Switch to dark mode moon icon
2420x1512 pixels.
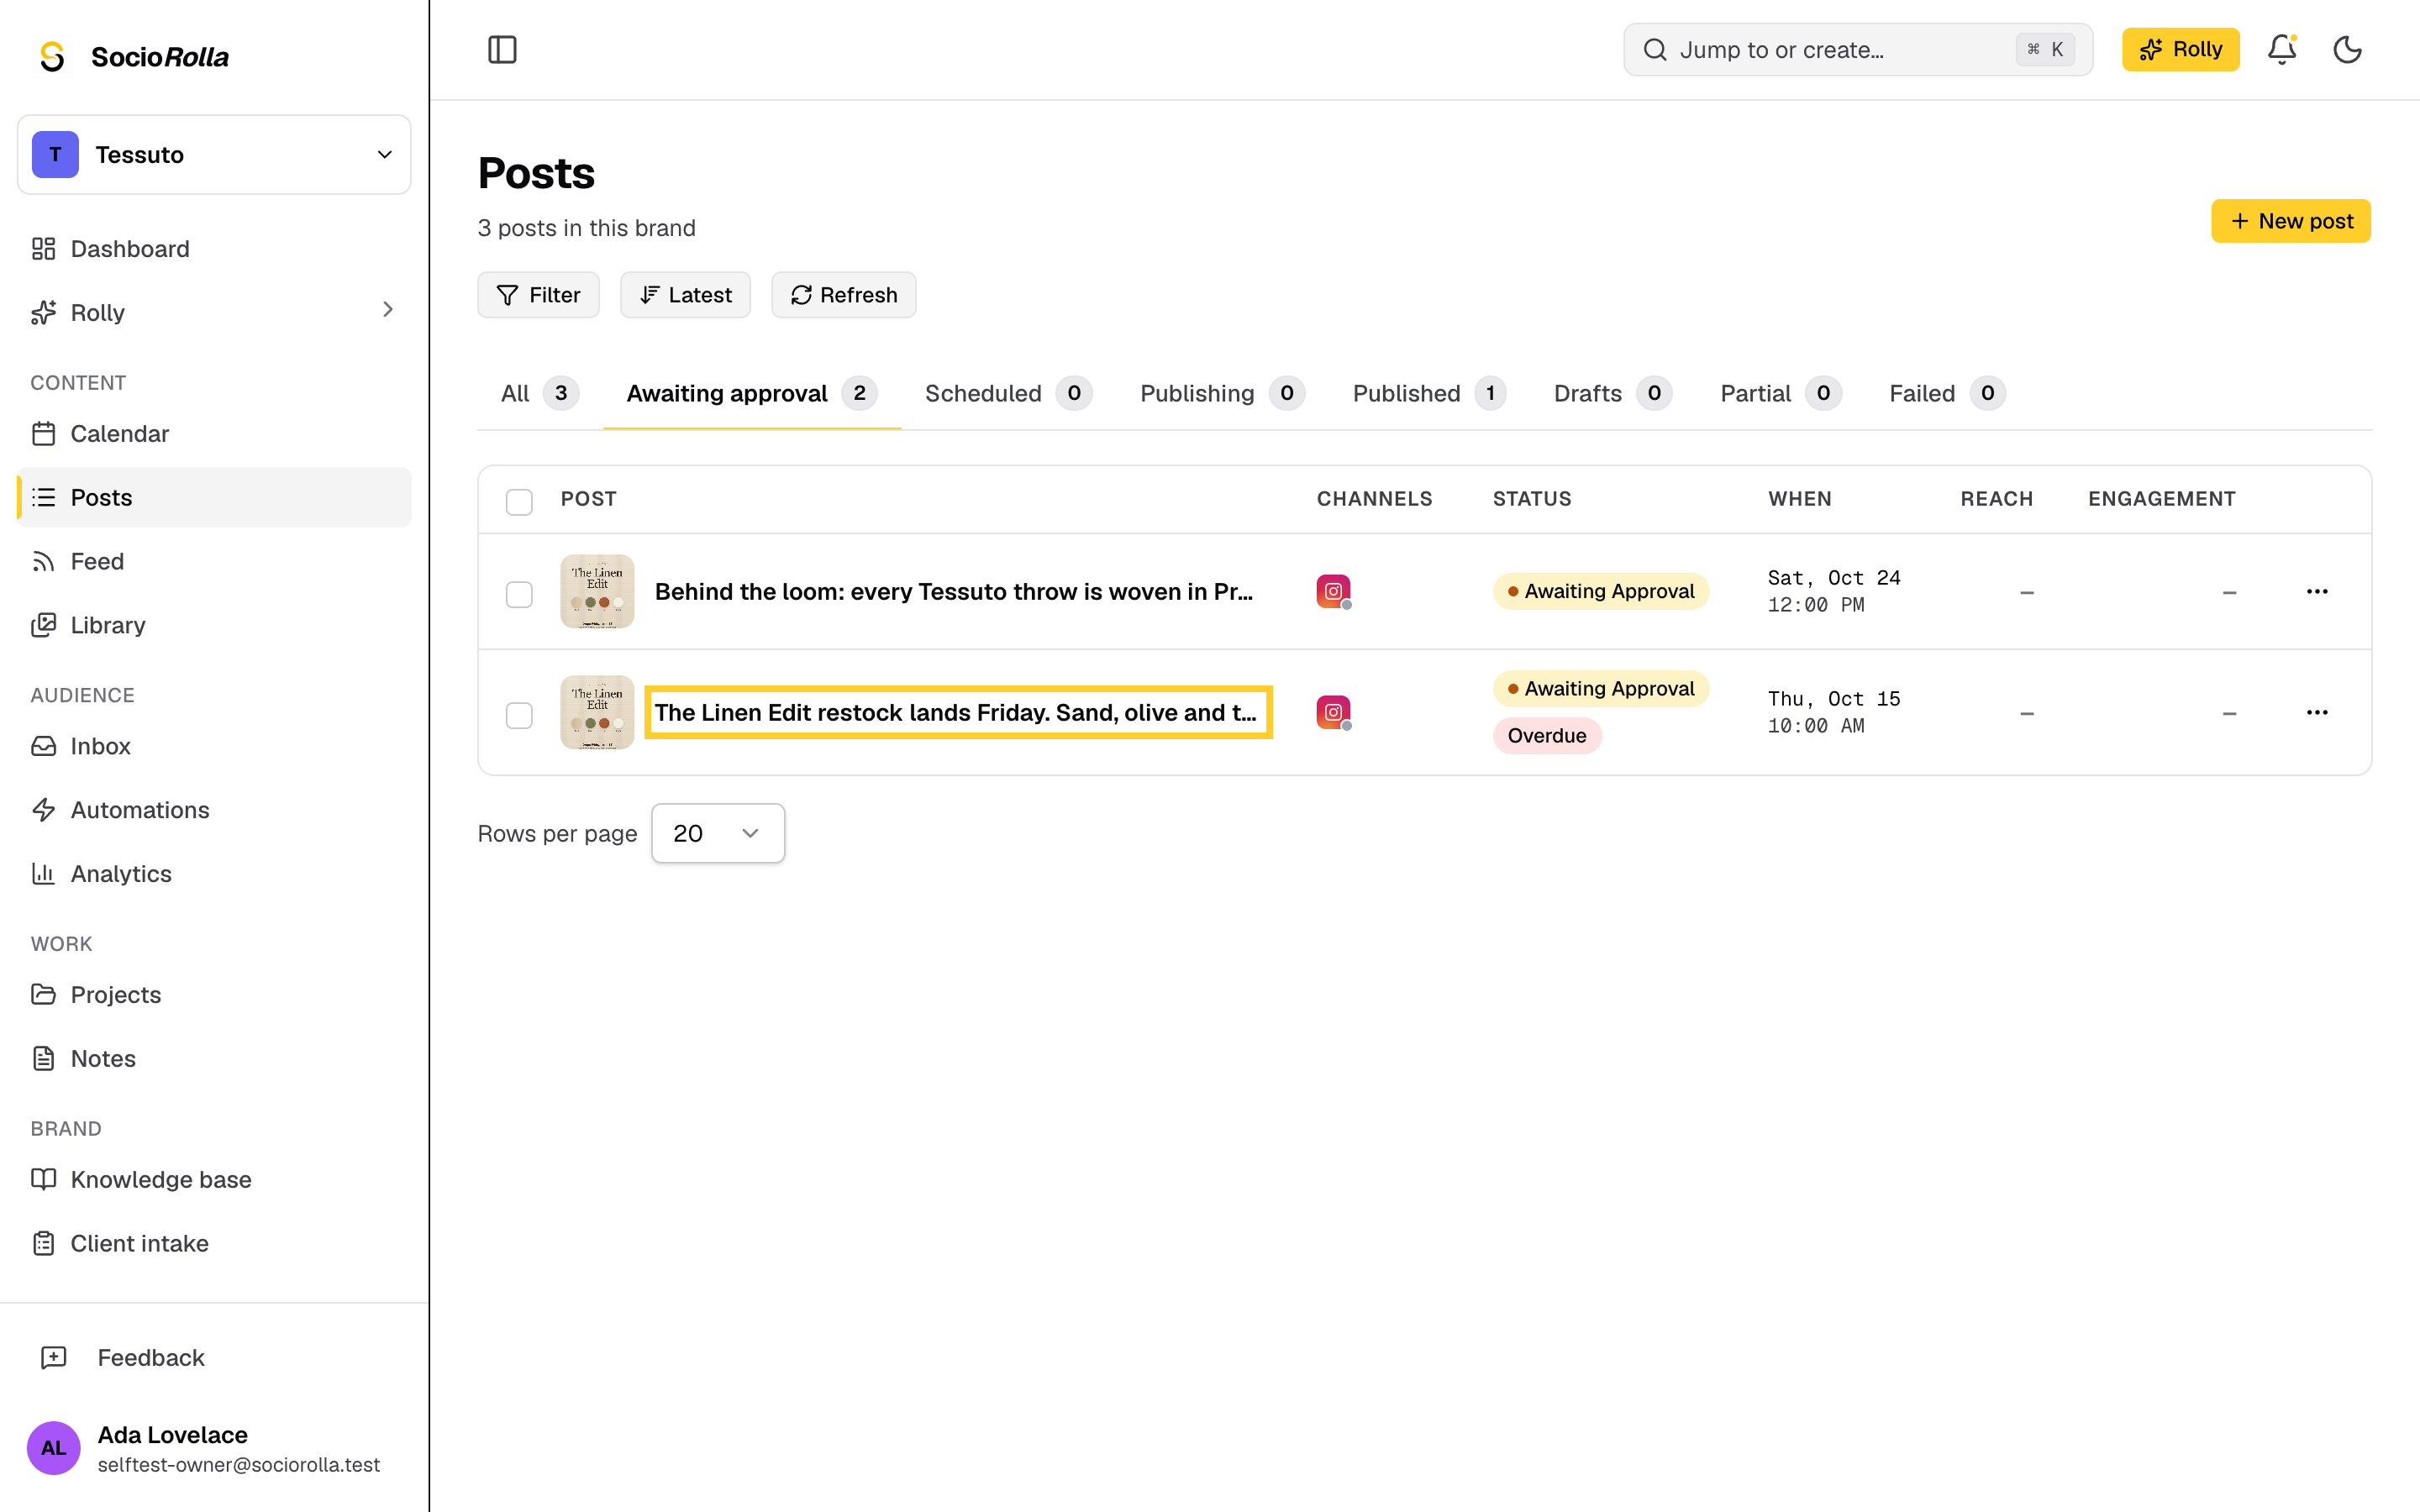pos(2347,49)
